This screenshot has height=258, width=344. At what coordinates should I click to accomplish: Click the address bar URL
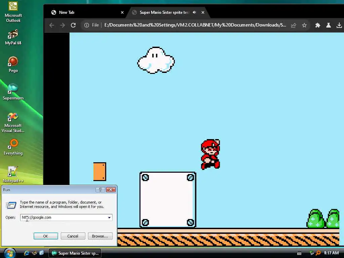tap(195, 25)
